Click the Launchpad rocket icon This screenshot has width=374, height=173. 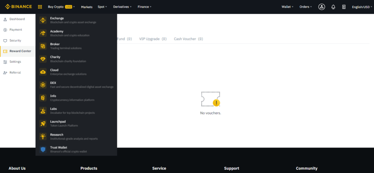pos(43,123)
